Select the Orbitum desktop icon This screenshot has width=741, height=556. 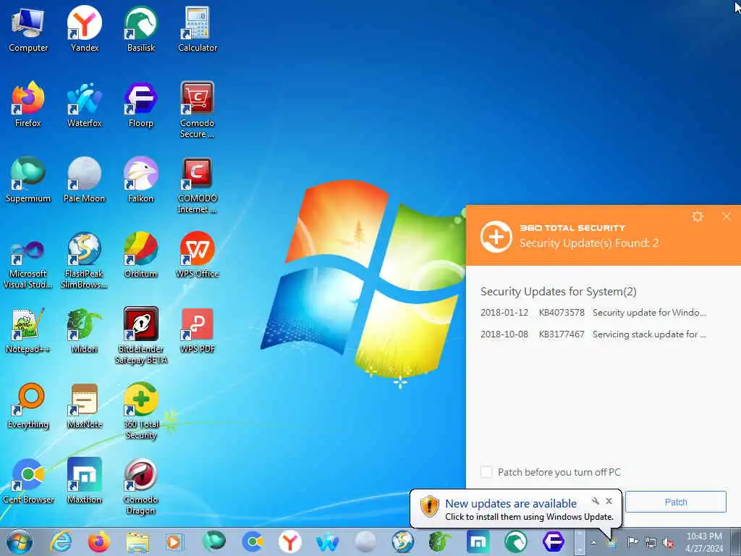141,255
